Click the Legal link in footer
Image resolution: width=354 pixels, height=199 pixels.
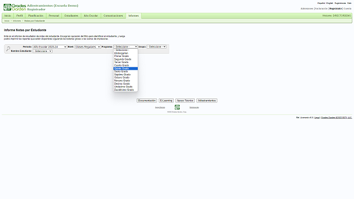pyautogui.click(x=317, y=118)
